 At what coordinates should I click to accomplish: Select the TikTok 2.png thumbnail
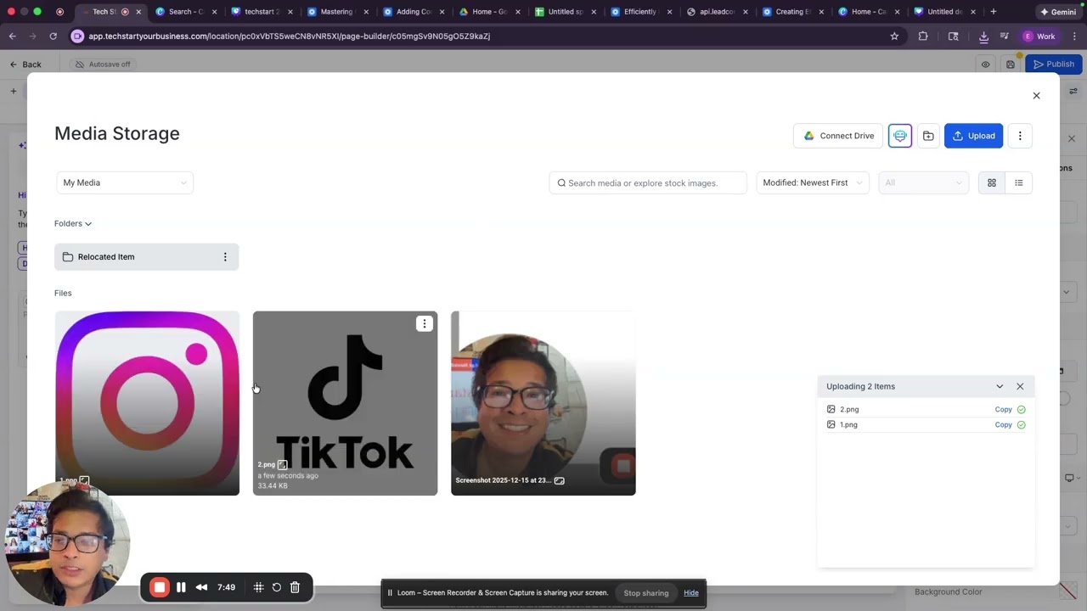pyautogui.click(x=345, y=403)
